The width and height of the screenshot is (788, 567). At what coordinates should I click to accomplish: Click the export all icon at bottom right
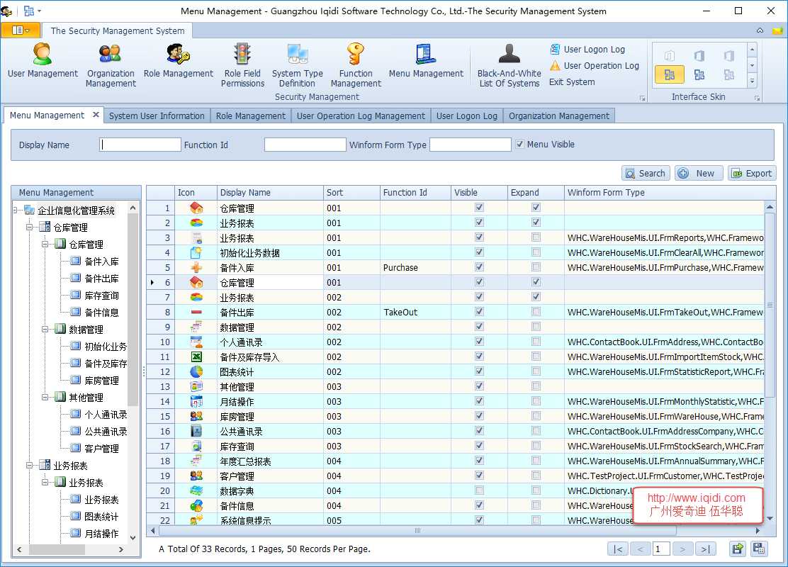[x=759, y=549]
